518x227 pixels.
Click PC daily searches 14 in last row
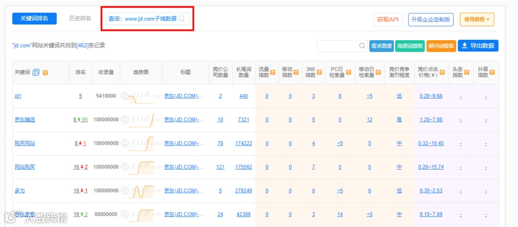(340, 215)
